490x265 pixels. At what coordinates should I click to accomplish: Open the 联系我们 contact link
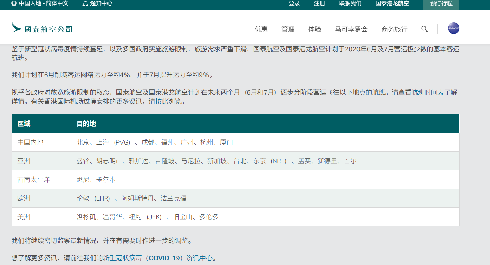[x=350, y=3]
